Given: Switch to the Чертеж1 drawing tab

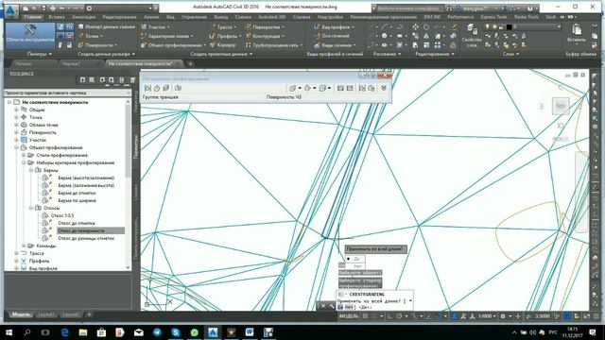Looking at the screenshot, I should (x=72, y=63).
